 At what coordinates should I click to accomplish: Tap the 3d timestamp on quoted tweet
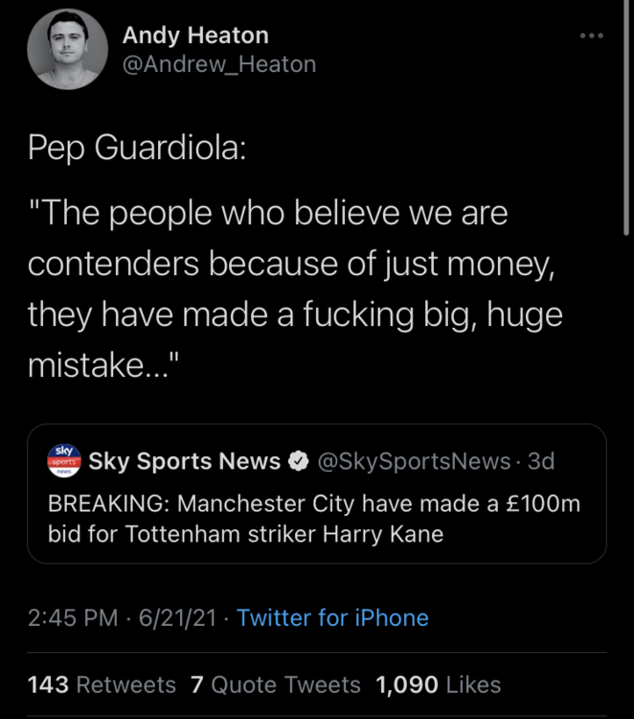[x=541, y=461]
